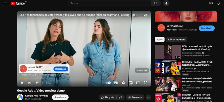Image resolution: width=224 pixels, height=102 pixels.
Task: Open the Google Ads for video channel name
Action: 37,96
